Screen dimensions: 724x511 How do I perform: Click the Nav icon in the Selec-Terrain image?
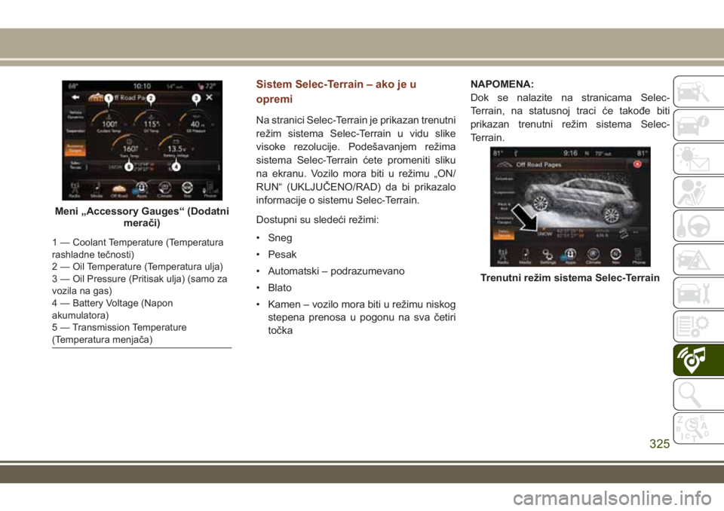pyautogui.click(x=615, y=256)
